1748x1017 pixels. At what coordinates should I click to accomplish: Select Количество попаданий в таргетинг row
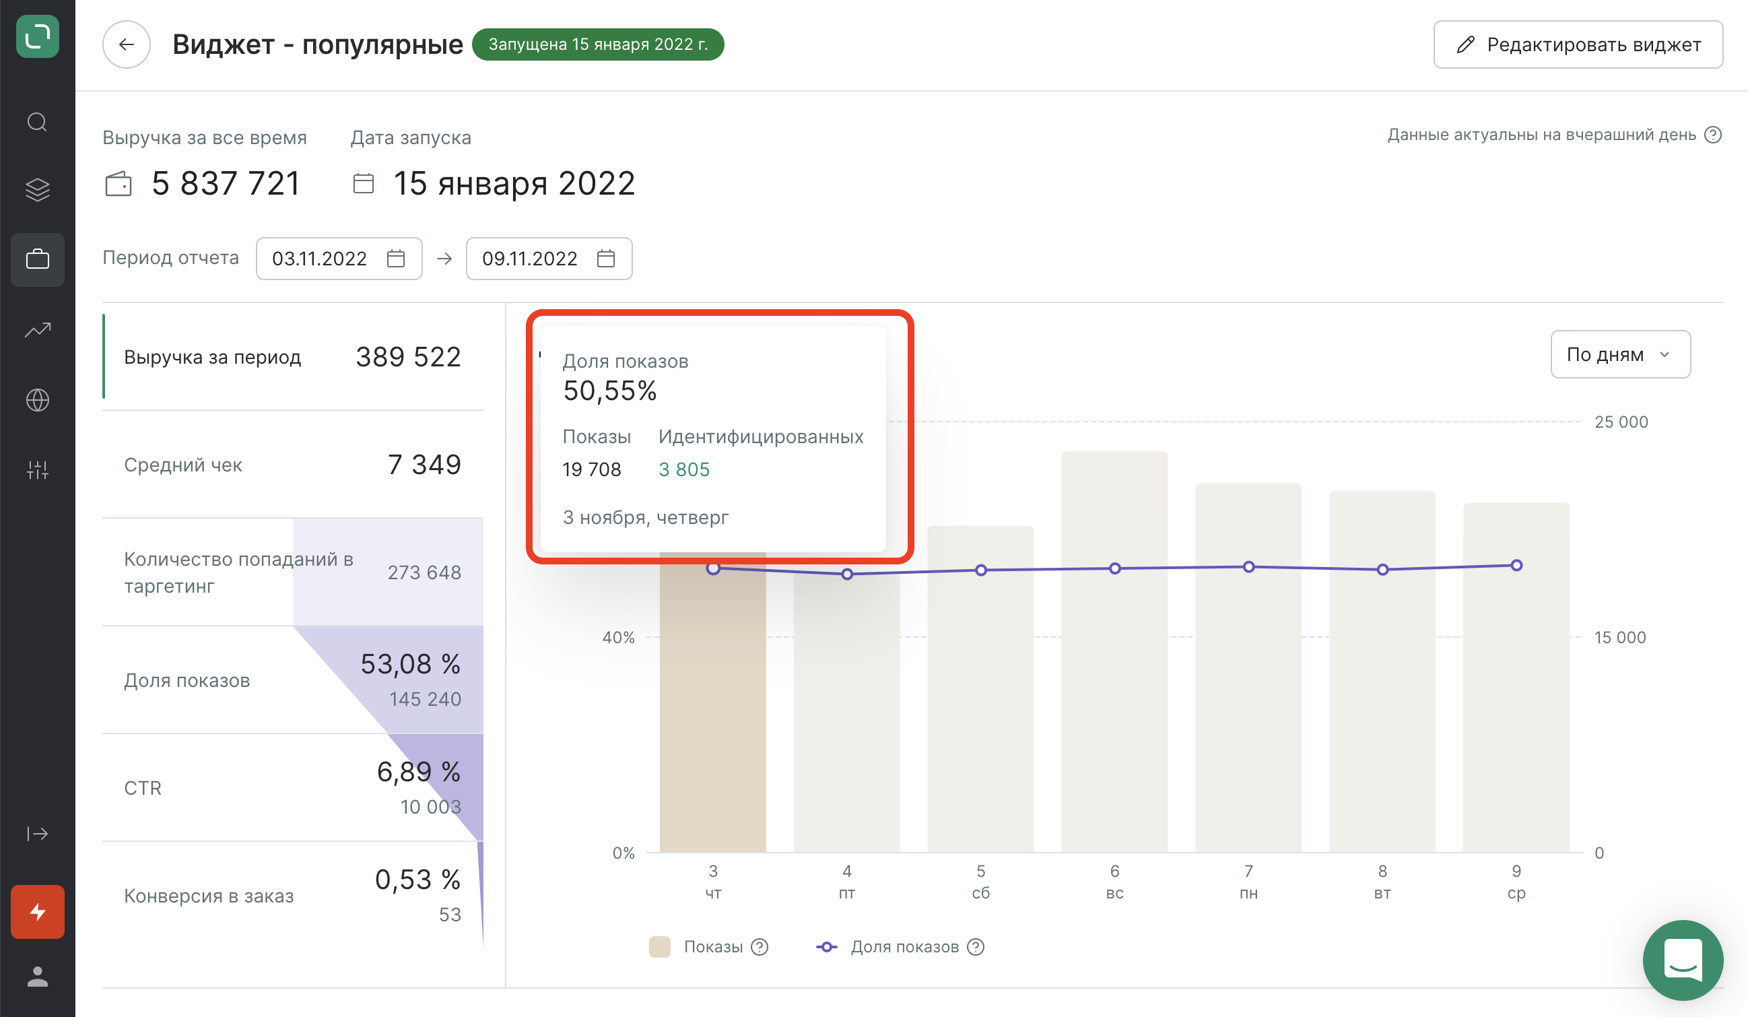[x=293, y=572]
